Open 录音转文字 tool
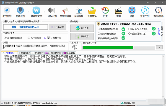The width and height of the screenshot is (166, 106). [x=36, y=12]
